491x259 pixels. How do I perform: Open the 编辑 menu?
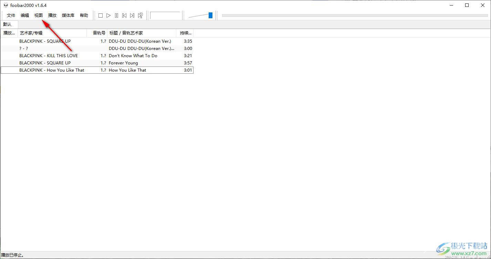click(x=25, y=15)
